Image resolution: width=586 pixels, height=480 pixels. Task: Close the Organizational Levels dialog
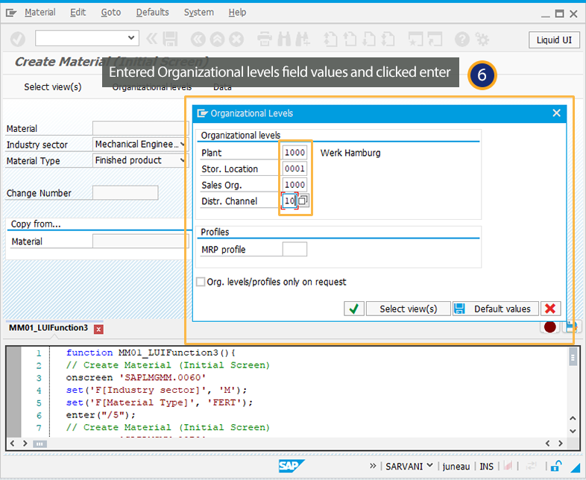tap(556, 113)
